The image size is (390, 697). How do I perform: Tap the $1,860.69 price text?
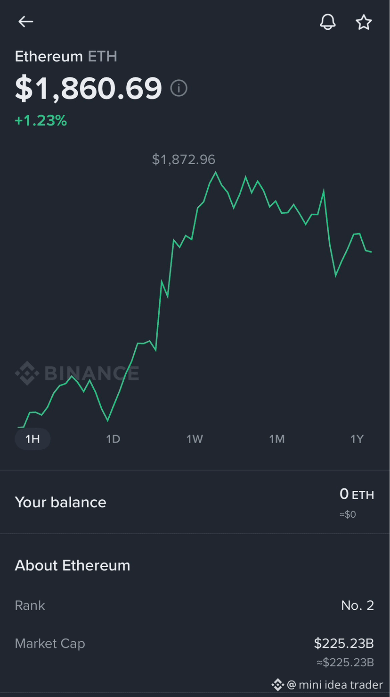pos(89,88)
